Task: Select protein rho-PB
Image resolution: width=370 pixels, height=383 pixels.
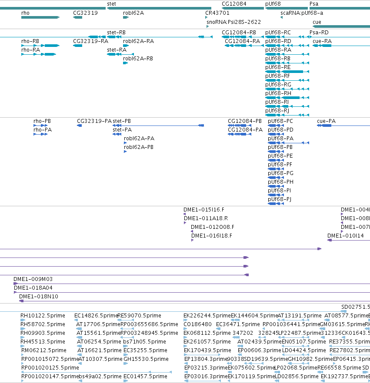Action: pos(40,125)
